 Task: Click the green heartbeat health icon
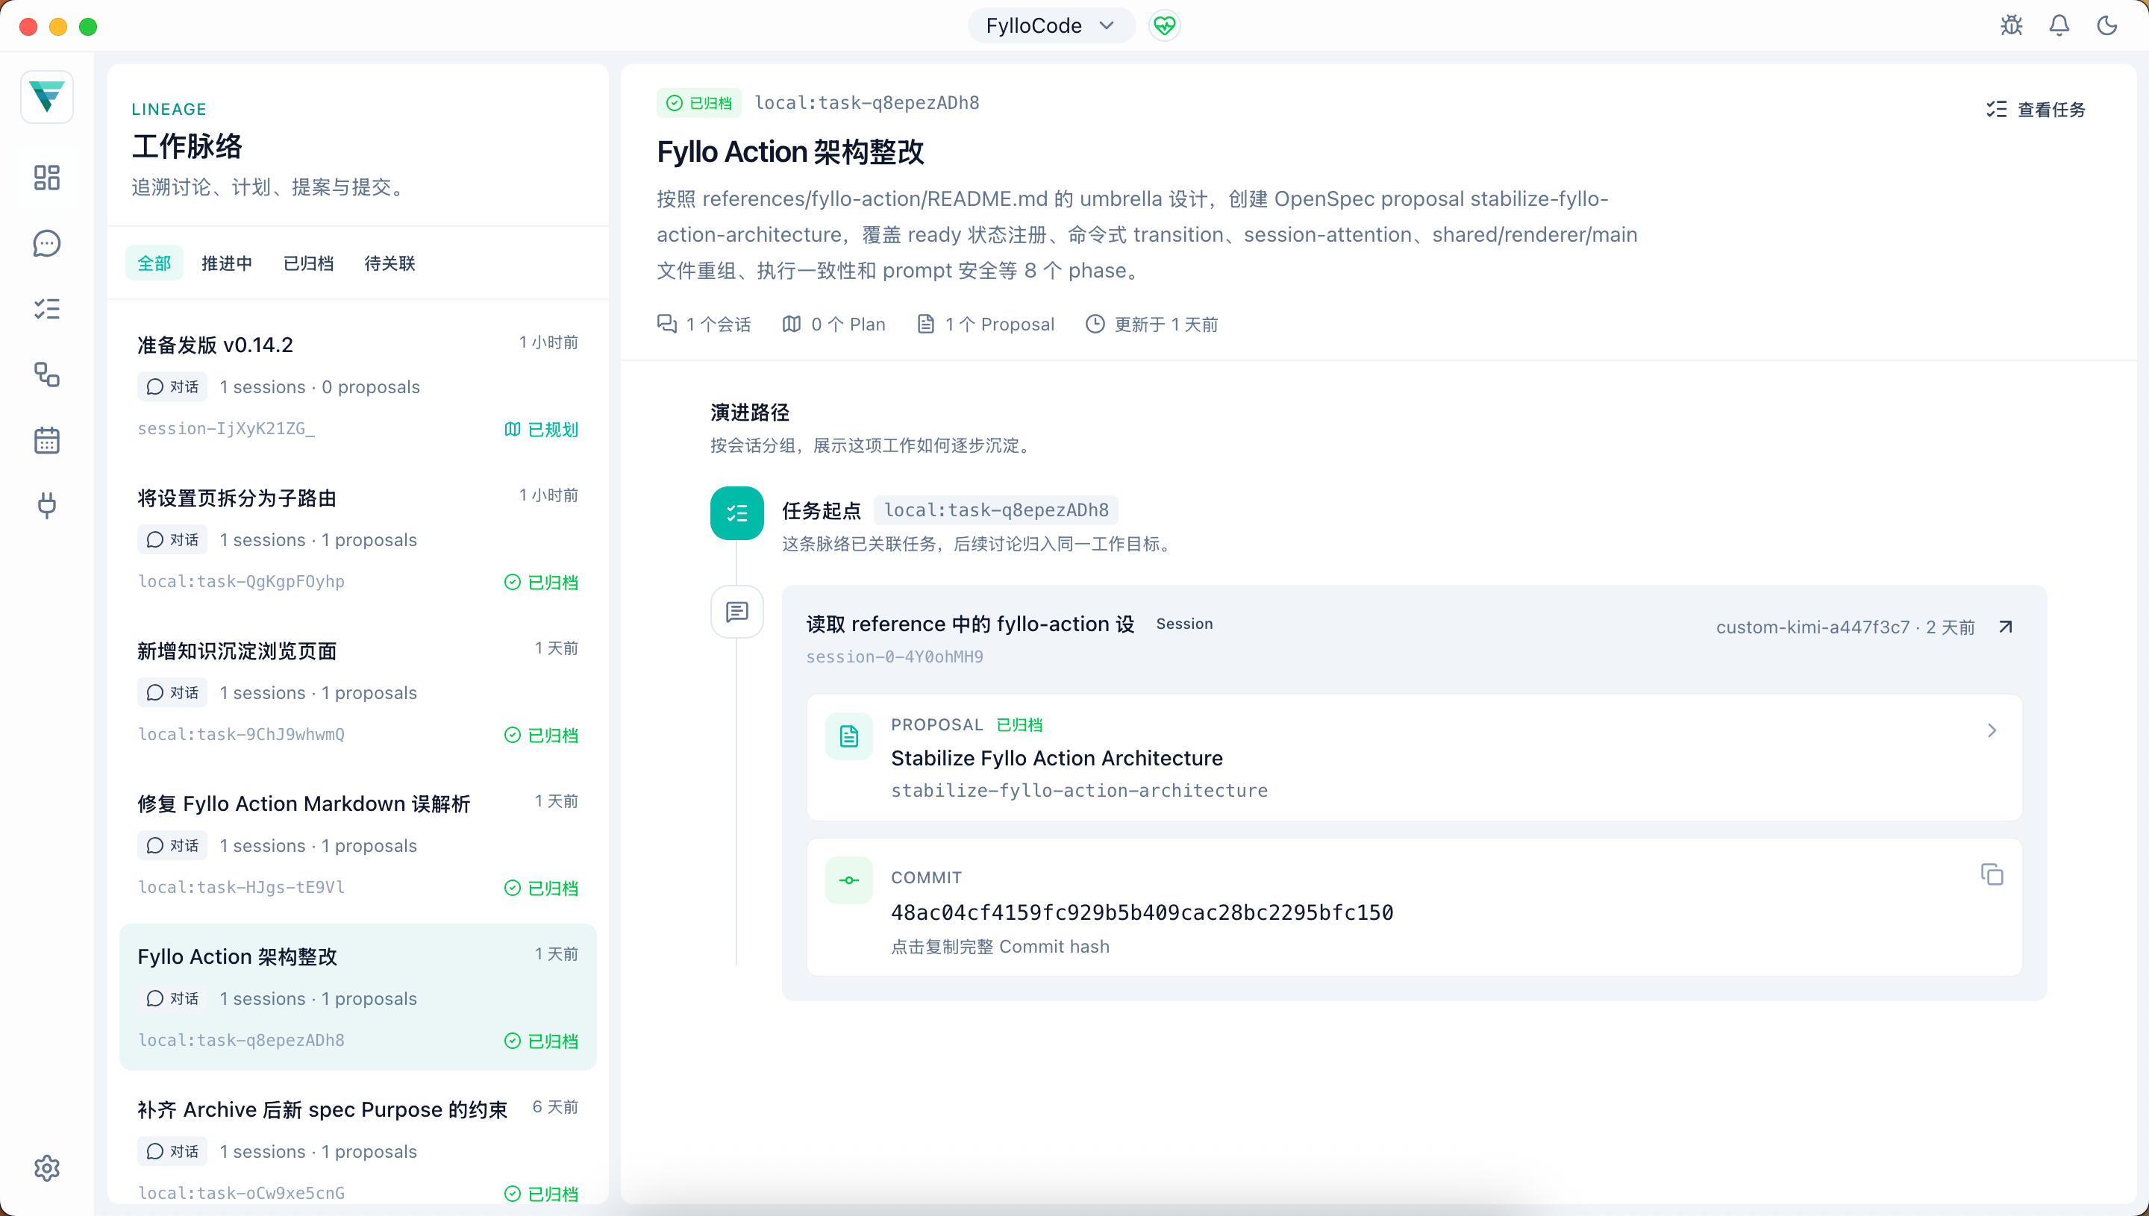pyautogui.click(x=1164, y=26)
